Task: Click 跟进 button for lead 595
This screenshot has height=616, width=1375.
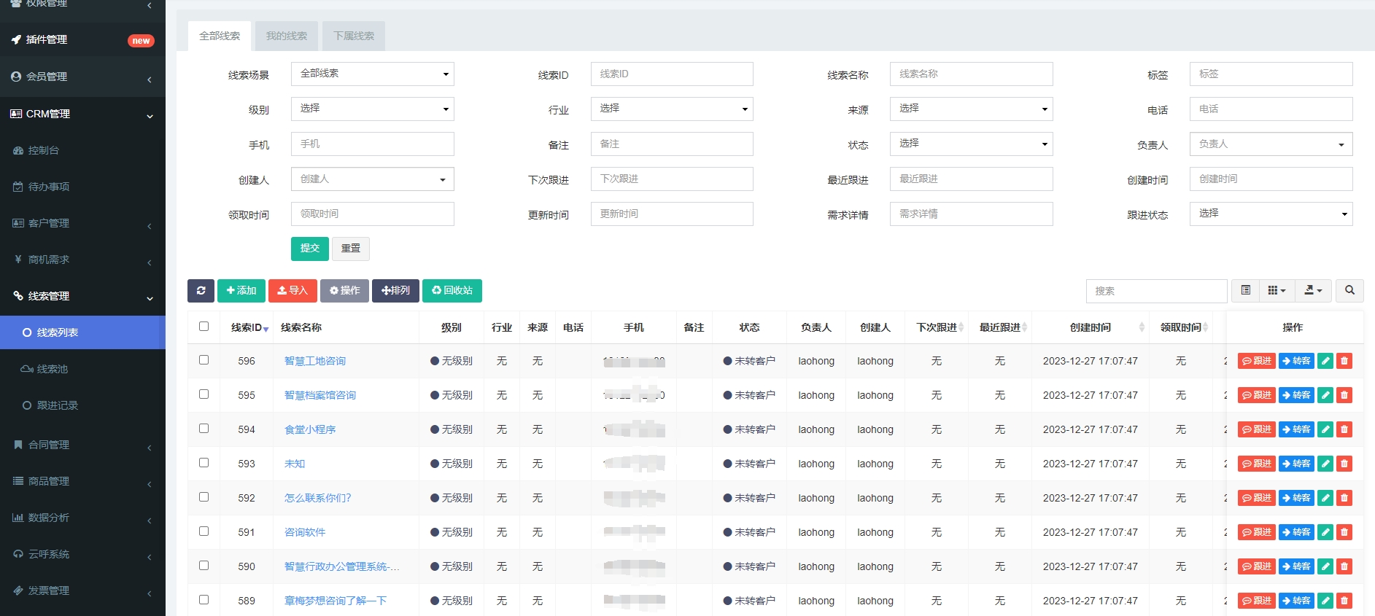Action: [x=1257, y=395]
